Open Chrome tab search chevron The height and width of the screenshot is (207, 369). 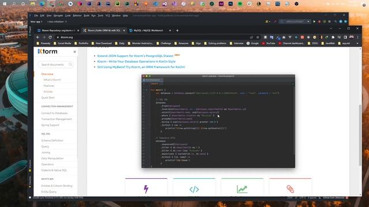330,28
